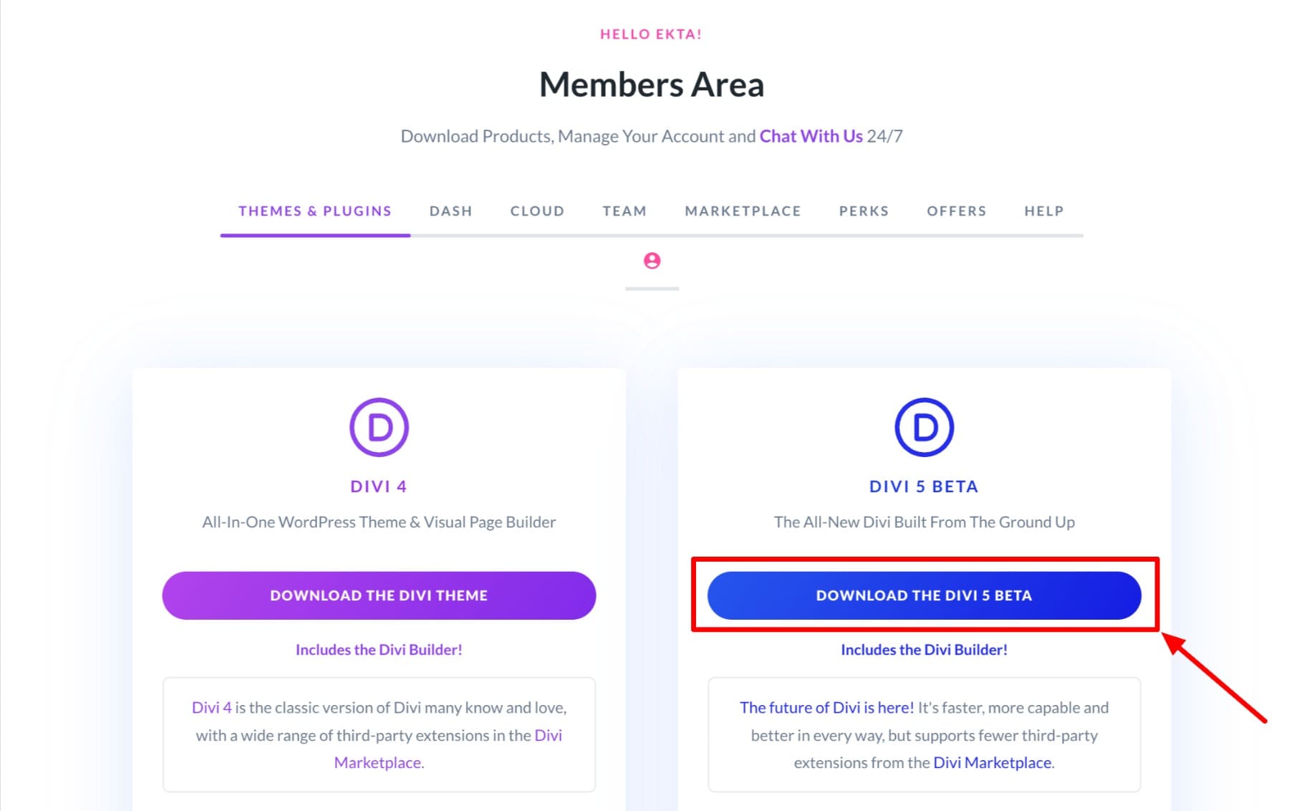Select the Offers tab
The height and width of the screenshot is (811, 1289).
[x=957, y=211]
